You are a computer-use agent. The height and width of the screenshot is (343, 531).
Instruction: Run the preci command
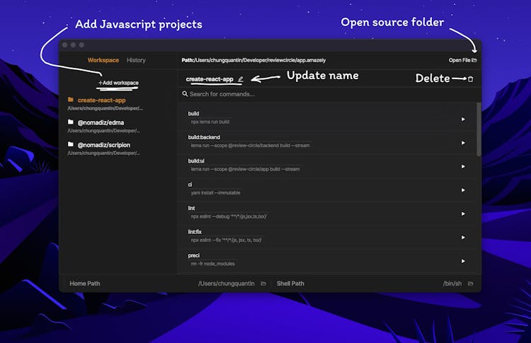click(x=463, y=260)
